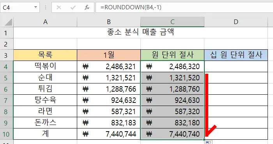Image resolution: width=273 pixels, height=144 pixels.
Task: Click cell with value 924,630
Action: [x=172, y=100]
